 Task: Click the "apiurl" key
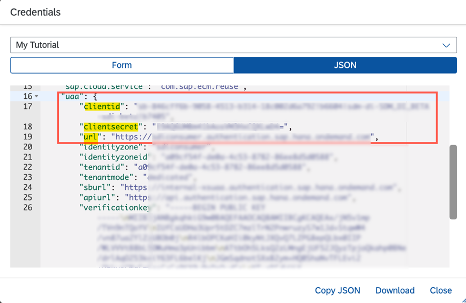click(97, 197)
